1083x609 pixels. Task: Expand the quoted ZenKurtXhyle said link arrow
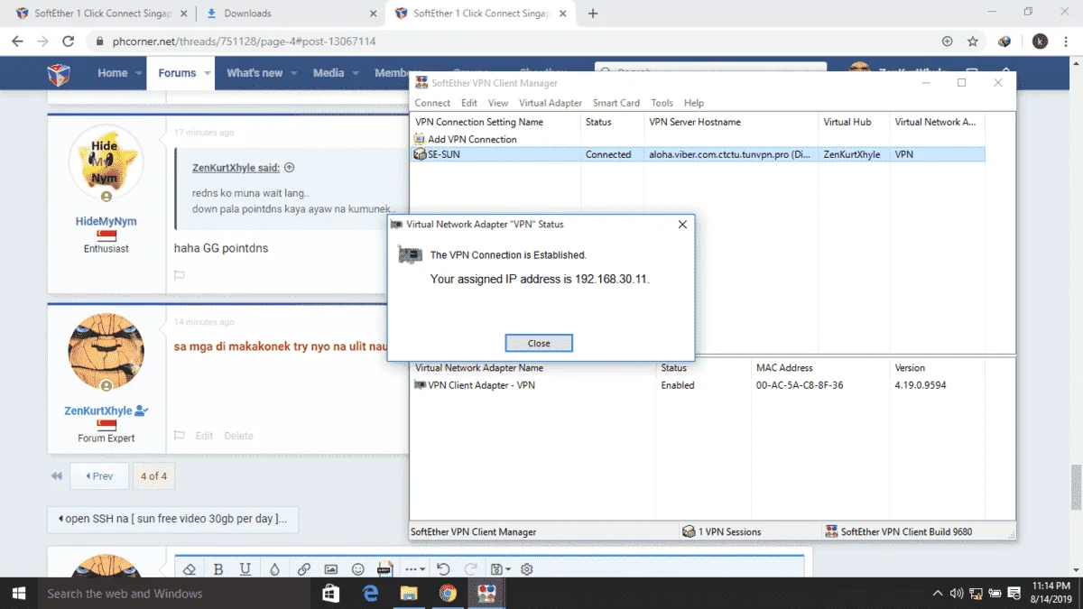coord(290,168)
